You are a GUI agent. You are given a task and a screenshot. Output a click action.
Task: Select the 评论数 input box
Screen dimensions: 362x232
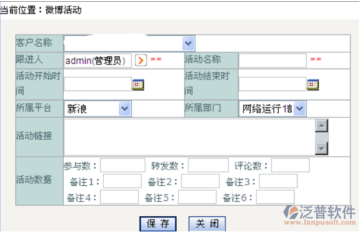(x=290, y=165)
